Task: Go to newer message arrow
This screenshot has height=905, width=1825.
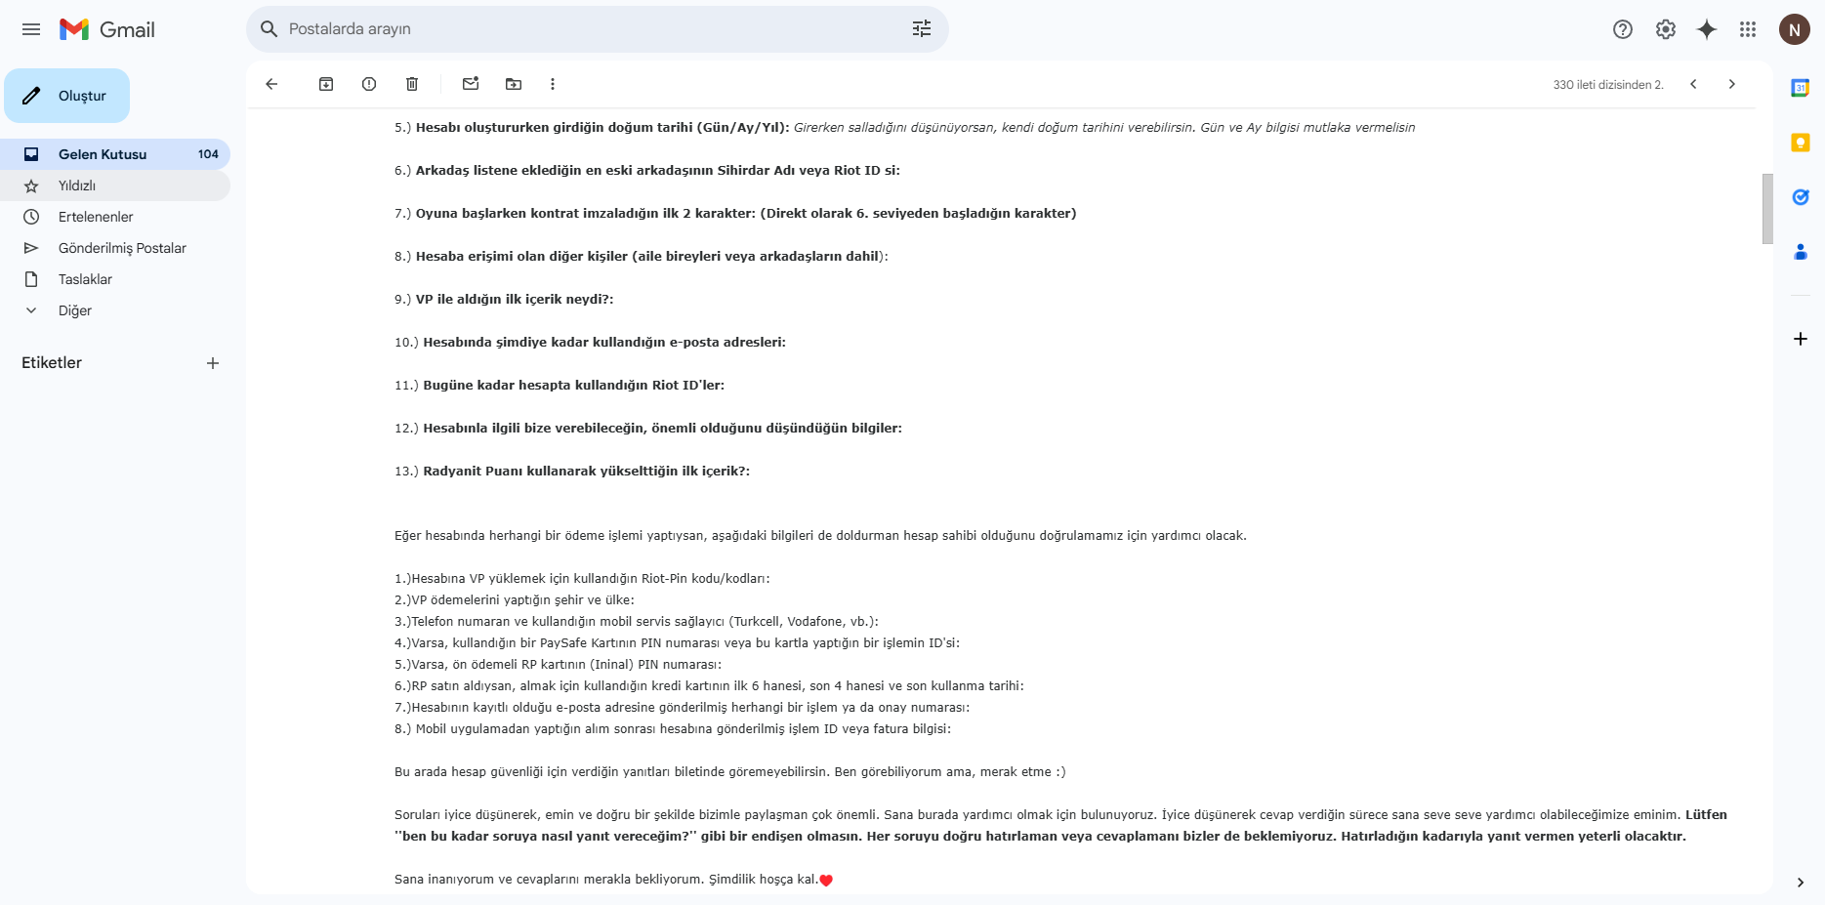Action: click(1693, 84)
